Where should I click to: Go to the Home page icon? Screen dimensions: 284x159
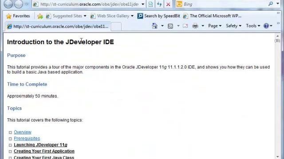pos(155,26)
